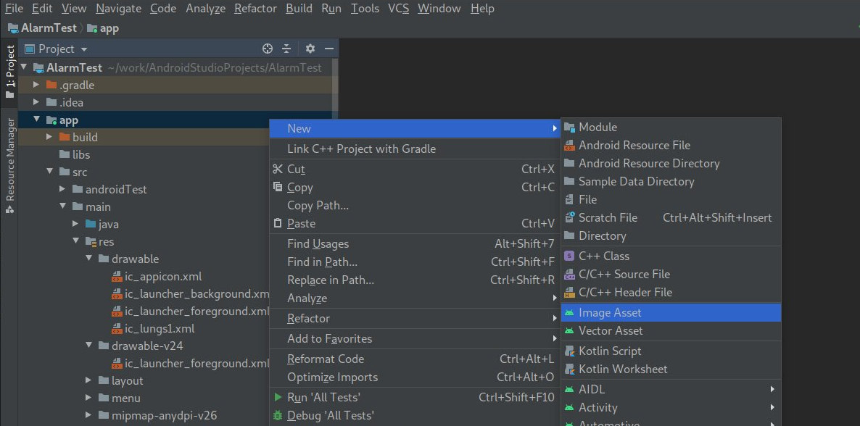The image size is (860, 426).
Task: Open the Build menu
Action: [x=299, y=8]
